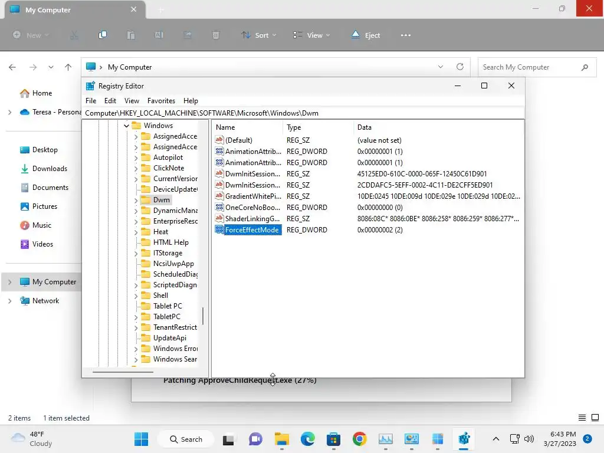Screen dimensions: 604x453
Task: Open Pictures in Explorer sidebar
Action: pos(45,206)
